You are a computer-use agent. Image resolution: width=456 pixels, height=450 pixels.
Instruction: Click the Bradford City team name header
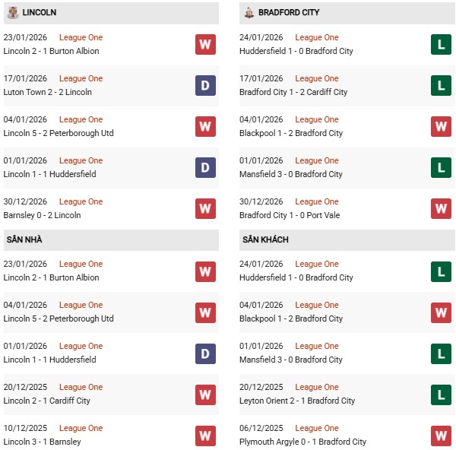tap(289, 13)
